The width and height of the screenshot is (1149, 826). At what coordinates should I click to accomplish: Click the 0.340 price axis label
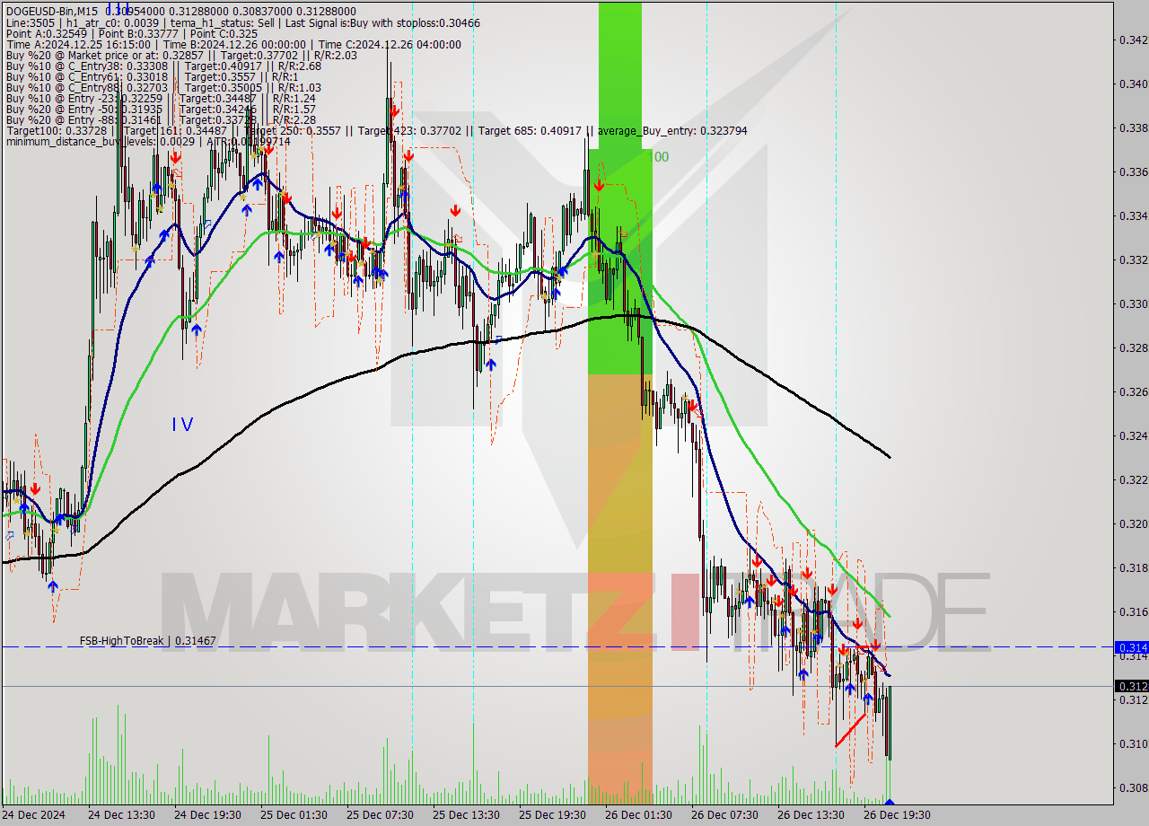1133,83
